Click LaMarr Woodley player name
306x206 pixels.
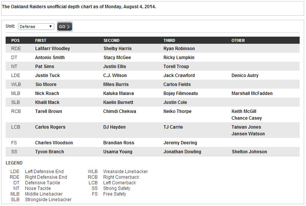52,49
